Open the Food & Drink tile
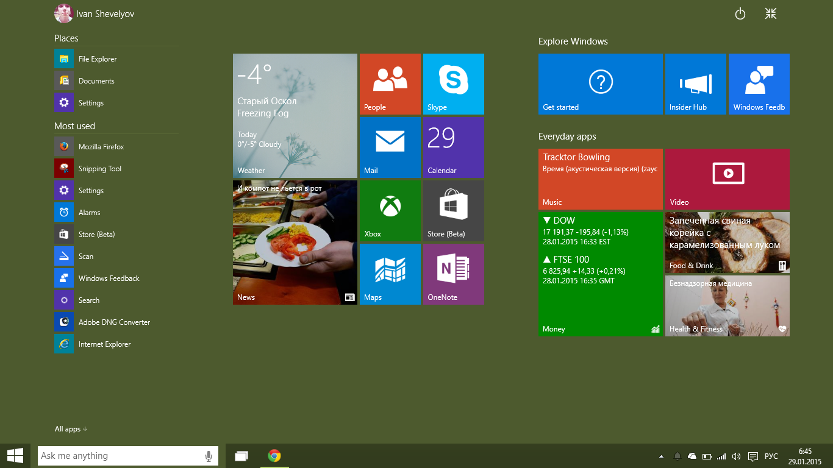The width and height of the screenshot is (833, 468). click(x=728, y=243)
